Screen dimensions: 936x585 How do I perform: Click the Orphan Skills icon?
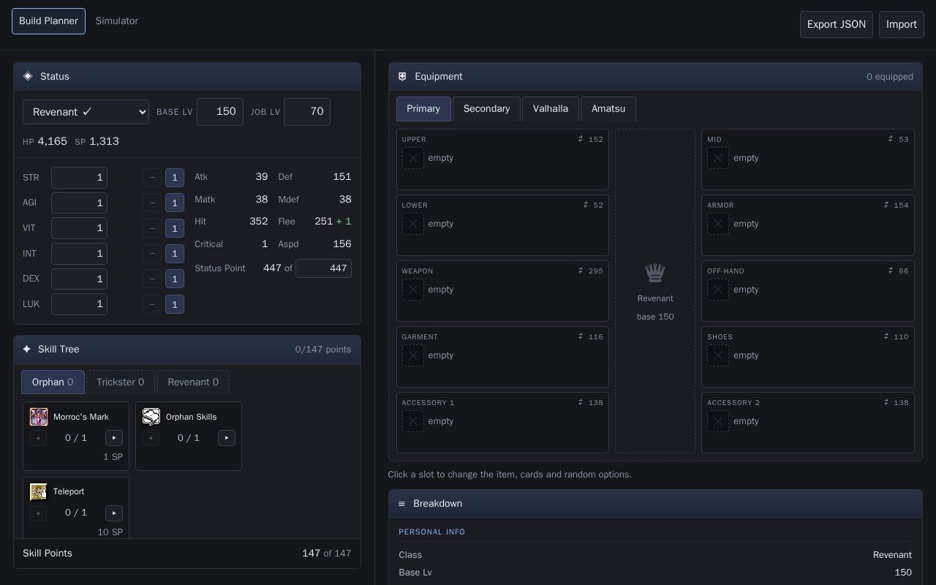151,417
